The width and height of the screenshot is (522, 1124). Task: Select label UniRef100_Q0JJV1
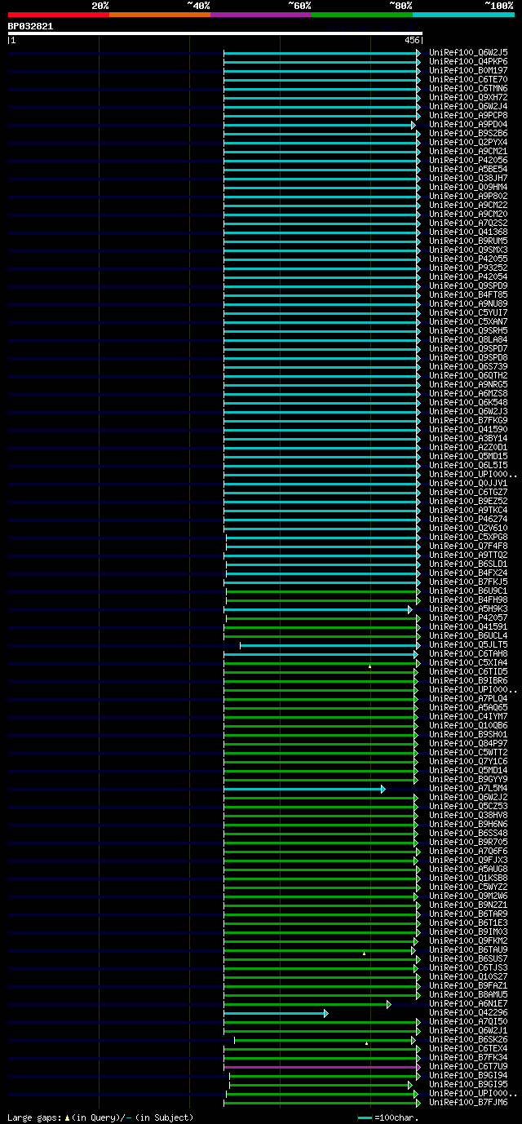[x=468, y=483]
